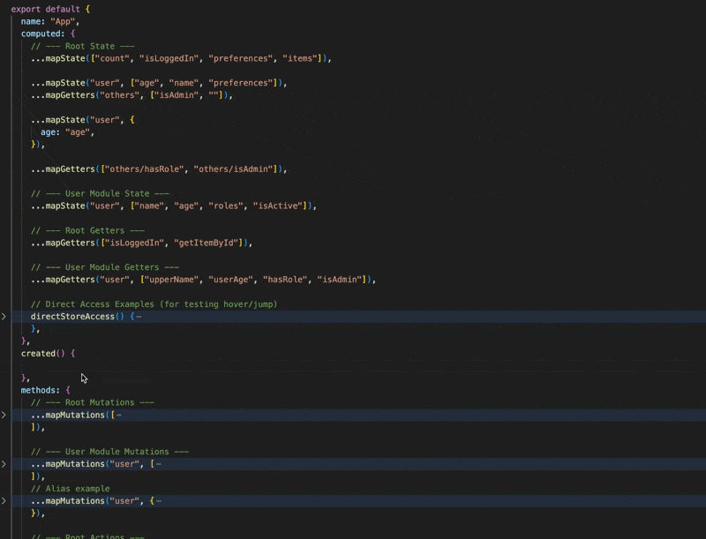Click the "age:" key in mapState object
706x539 pixels.
click(x=50, y=132)
